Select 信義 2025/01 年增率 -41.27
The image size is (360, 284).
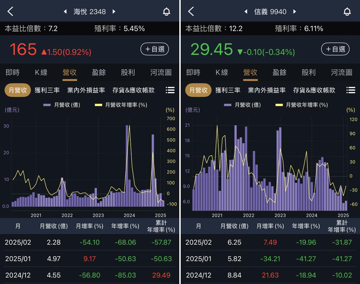pyautogui.click(x=306, y=259)
